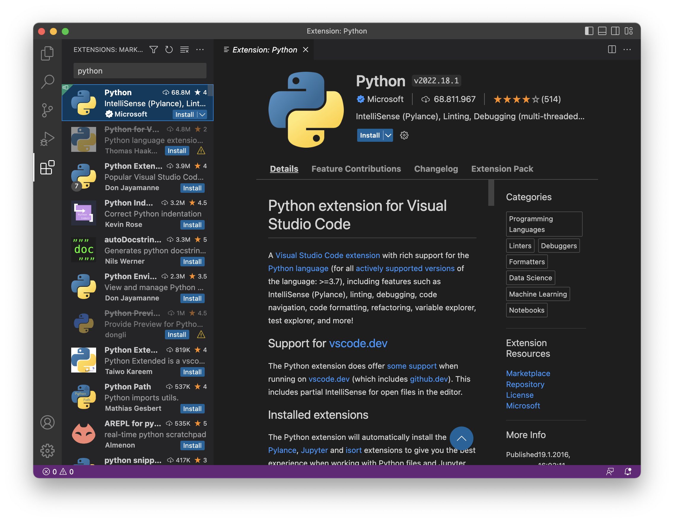
Task: Open notifications bell in the status bar
Action: pos(628,471)
